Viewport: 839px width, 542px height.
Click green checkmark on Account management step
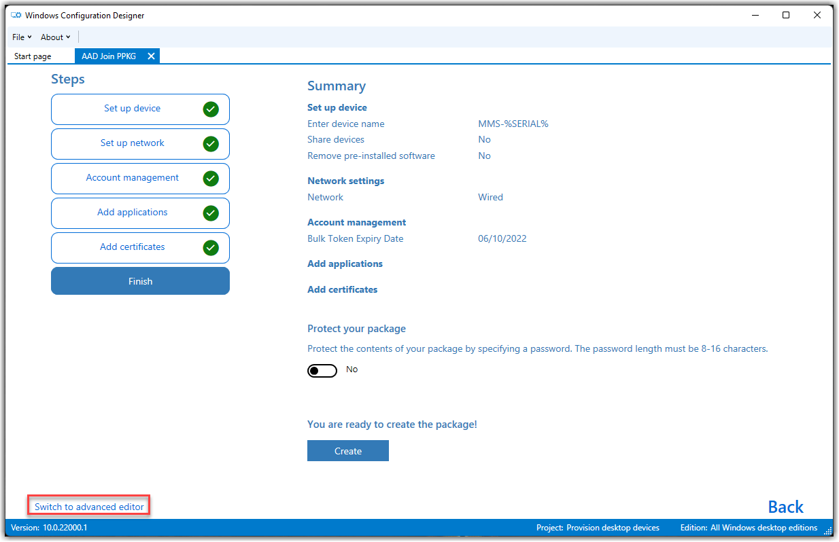[x=211, y=178]
